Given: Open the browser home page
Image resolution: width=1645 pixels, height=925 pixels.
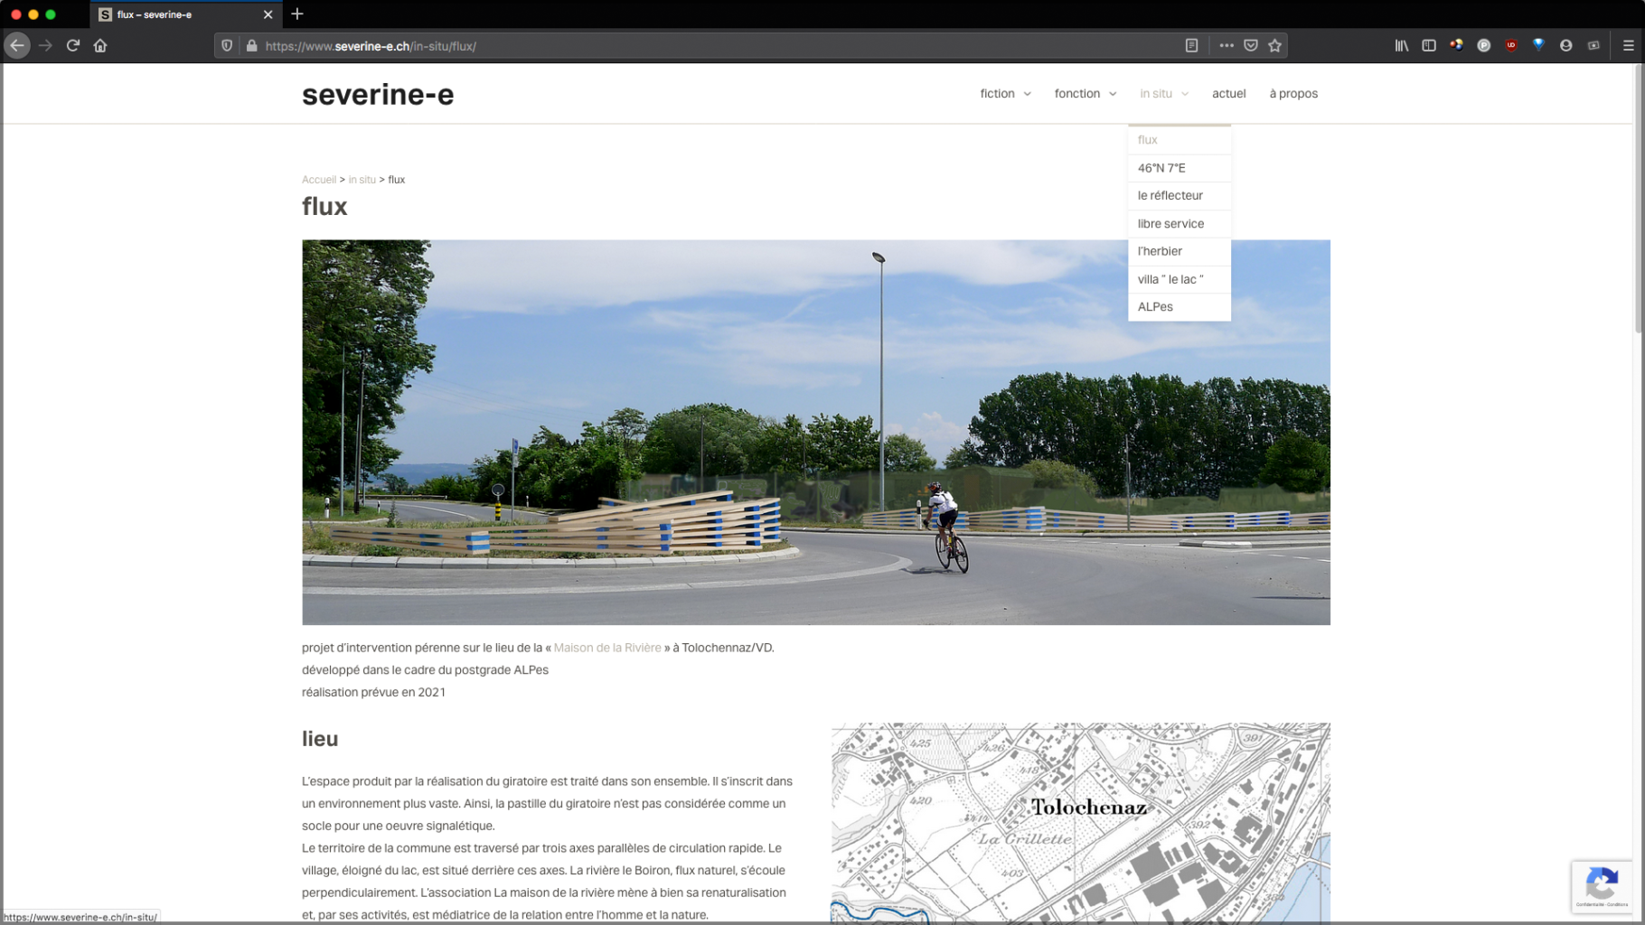Looking at the screenshot, I should click(100, 45).
